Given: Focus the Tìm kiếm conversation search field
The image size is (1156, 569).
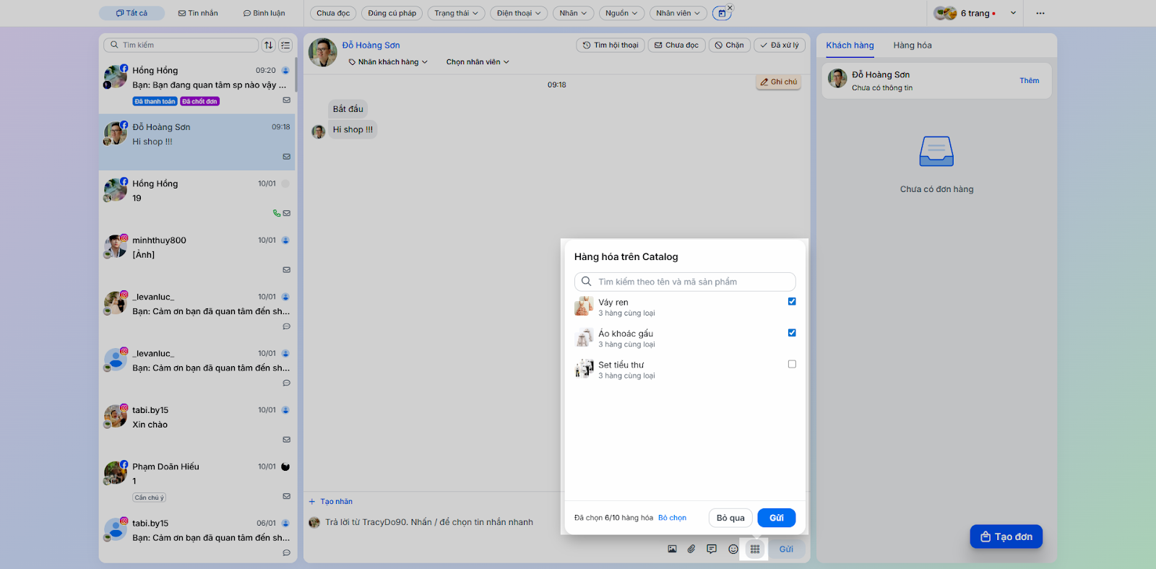Looking at the screenshot, I should coord(181,45).
